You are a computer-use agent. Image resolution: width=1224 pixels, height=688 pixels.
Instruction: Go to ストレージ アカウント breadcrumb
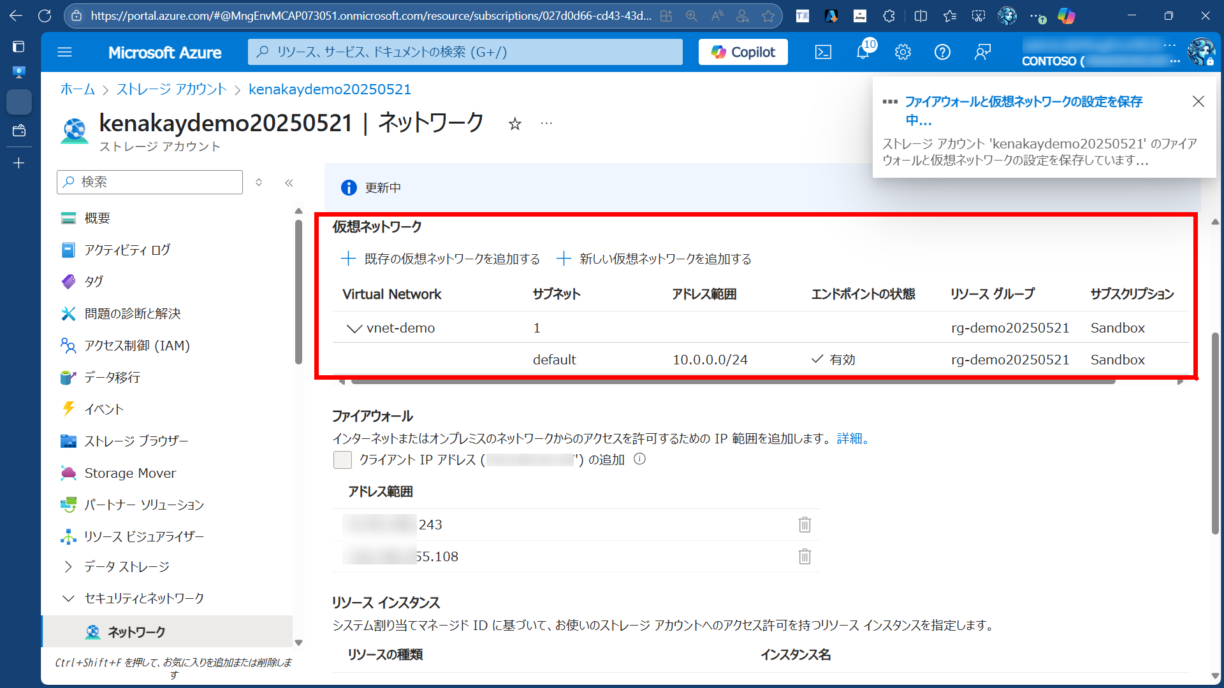171,89
